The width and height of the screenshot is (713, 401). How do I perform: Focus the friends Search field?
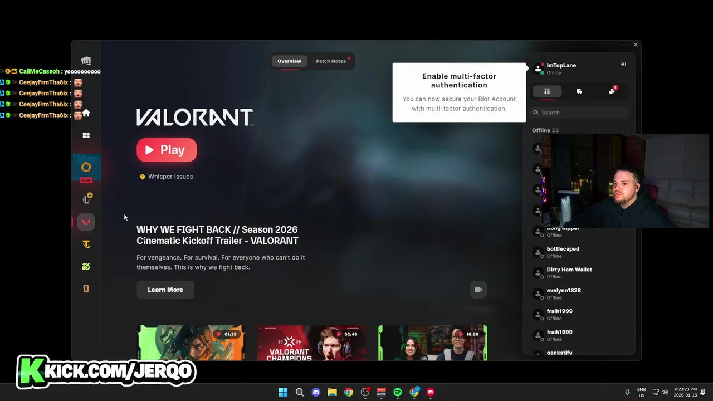(x=579, y=113)
